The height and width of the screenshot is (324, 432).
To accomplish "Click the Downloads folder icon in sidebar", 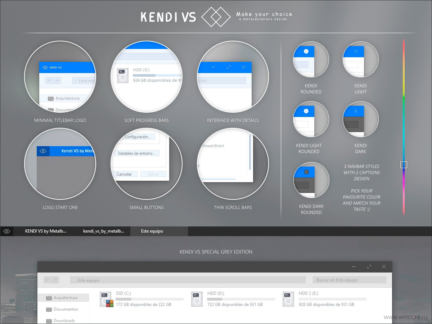I will click(x=49, y=321).
